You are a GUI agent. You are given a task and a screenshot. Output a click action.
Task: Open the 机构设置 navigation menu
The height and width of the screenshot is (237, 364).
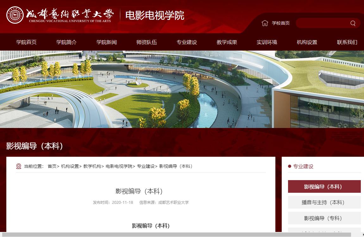[x=306, y=42]
